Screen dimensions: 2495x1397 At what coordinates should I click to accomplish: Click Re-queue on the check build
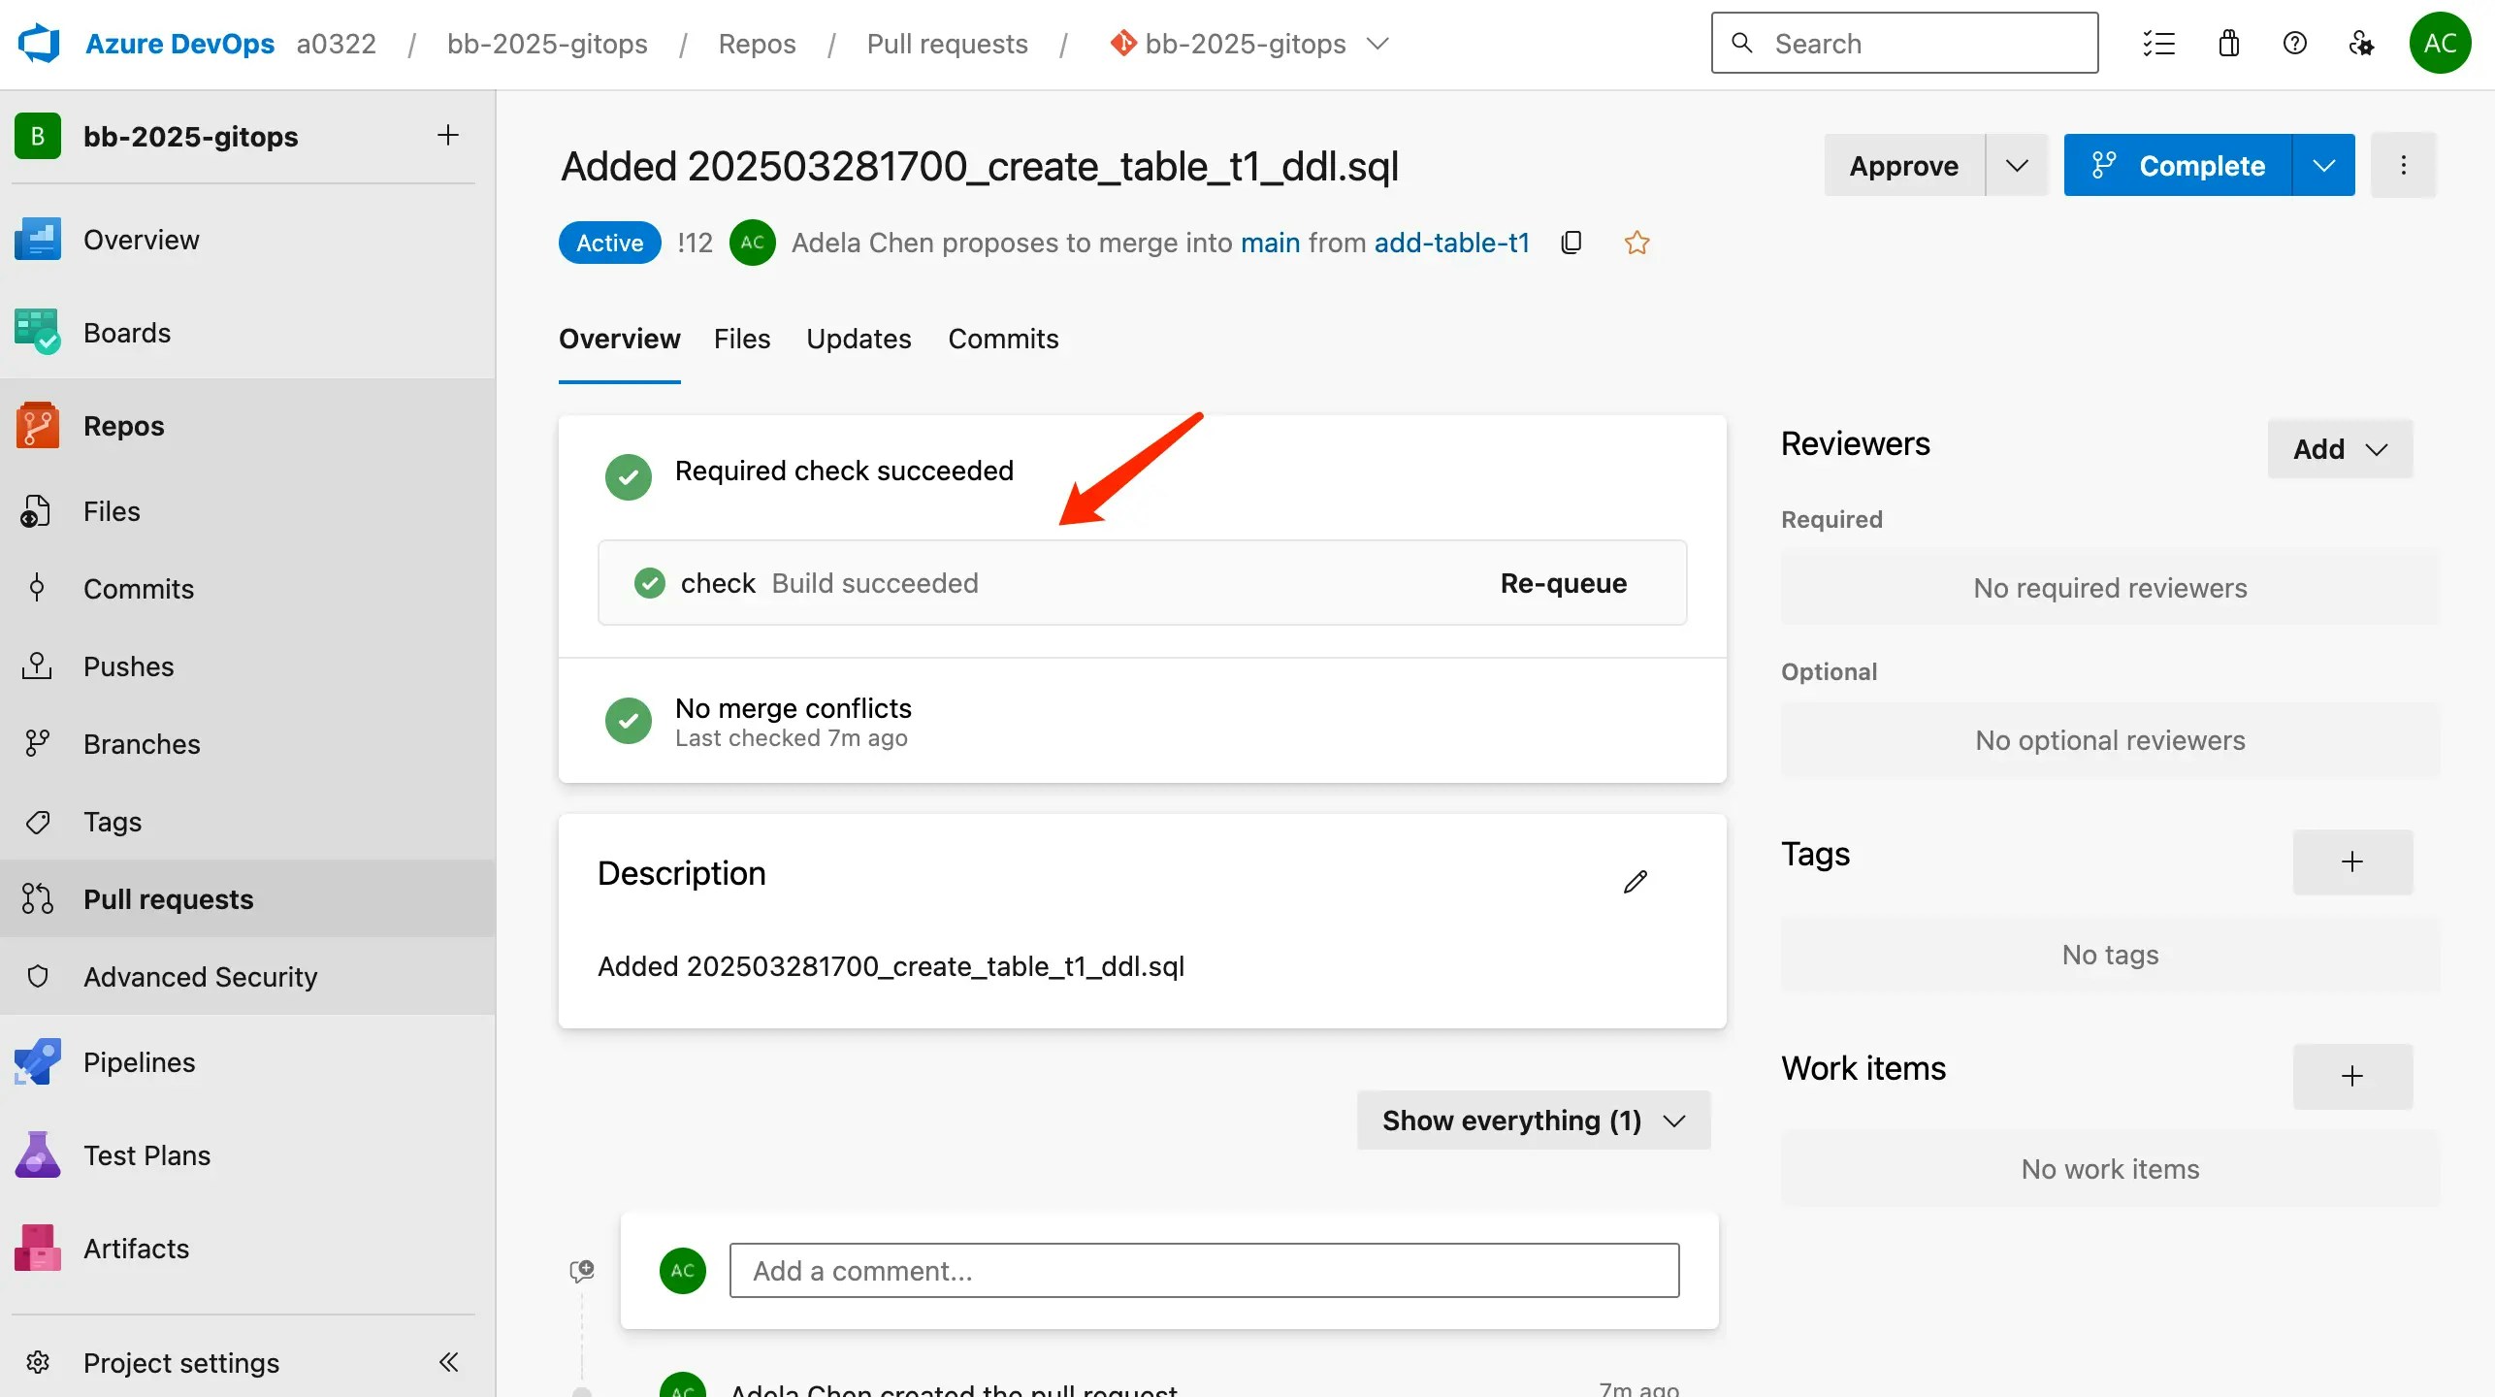1563,582
